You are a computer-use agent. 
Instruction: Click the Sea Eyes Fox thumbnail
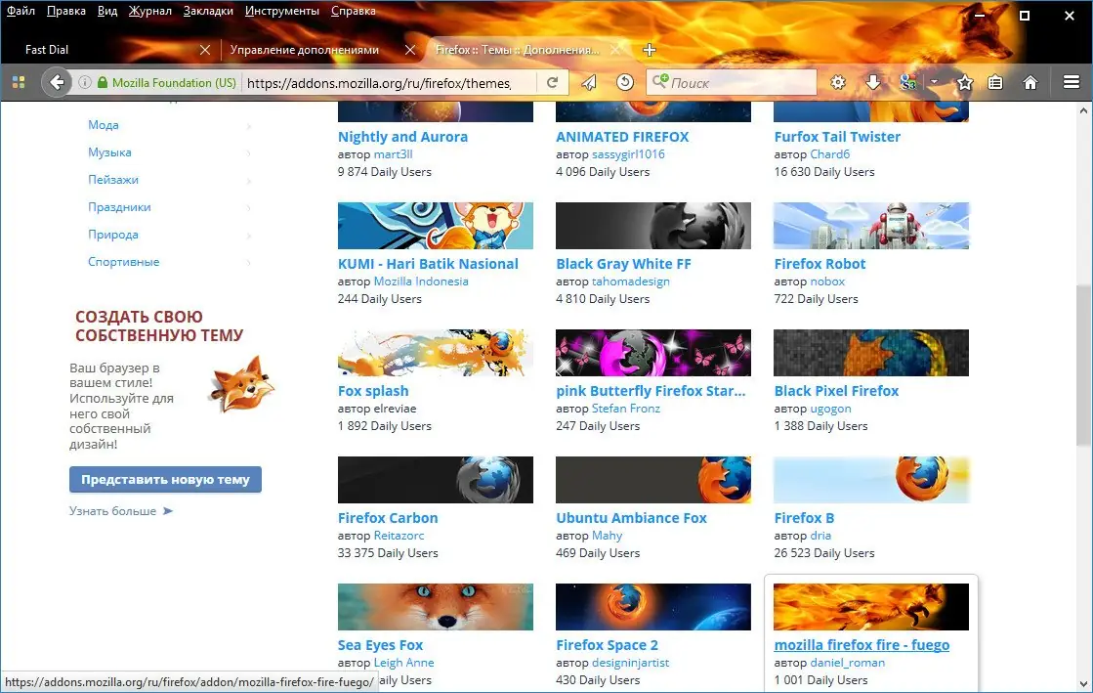(436, 606)
